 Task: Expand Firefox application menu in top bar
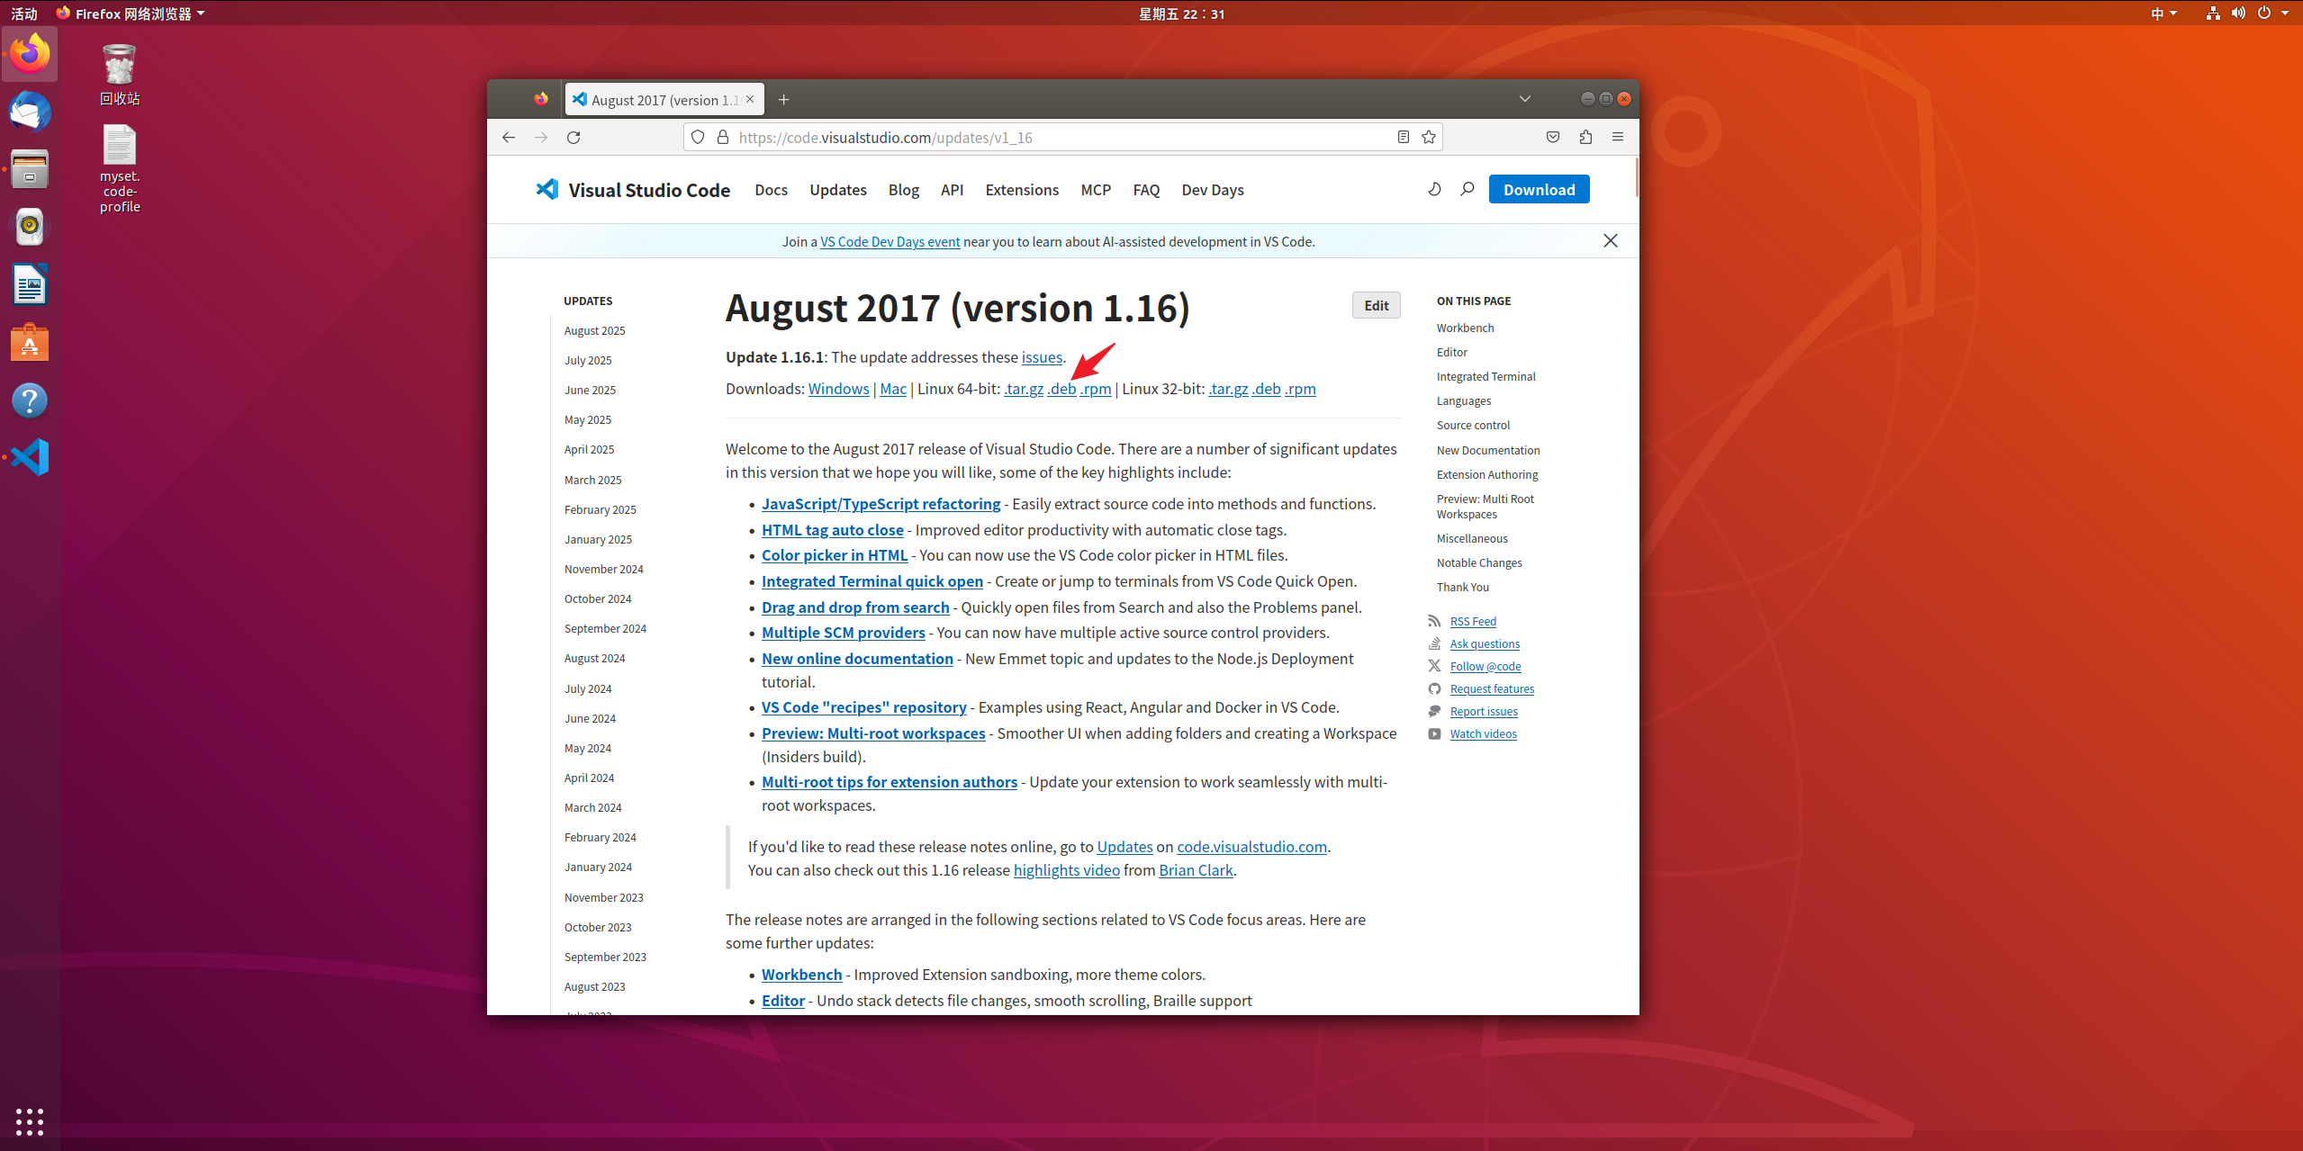click(131, 13)
